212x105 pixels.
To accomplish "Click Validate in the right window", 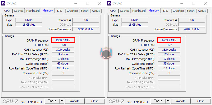I will coord(180,101).
